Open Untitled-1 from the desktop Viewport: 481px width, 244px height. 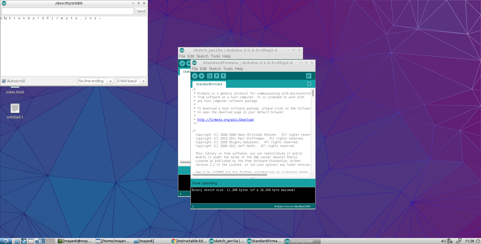coord(15,109)
